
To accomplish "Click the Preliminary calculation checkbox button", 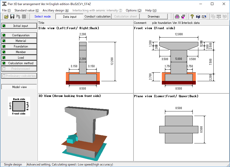I will point(19,76).
